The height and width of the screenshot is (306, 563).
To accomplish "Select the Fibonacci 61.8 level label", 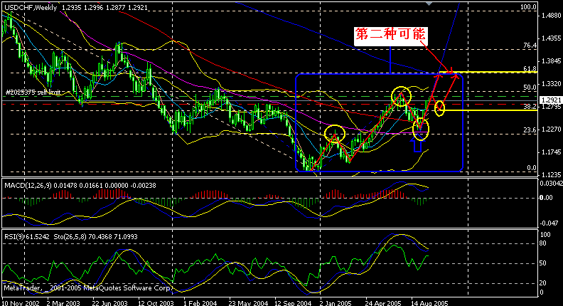I will tap(530, 69).
